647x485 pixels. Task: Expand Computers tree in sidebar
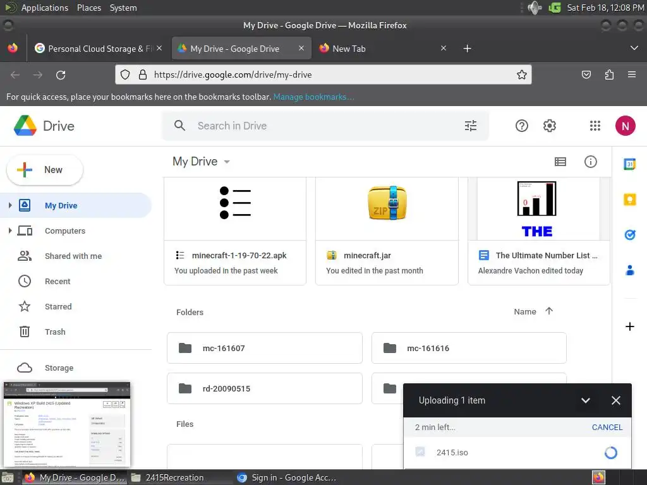click(x=10, y=231)
